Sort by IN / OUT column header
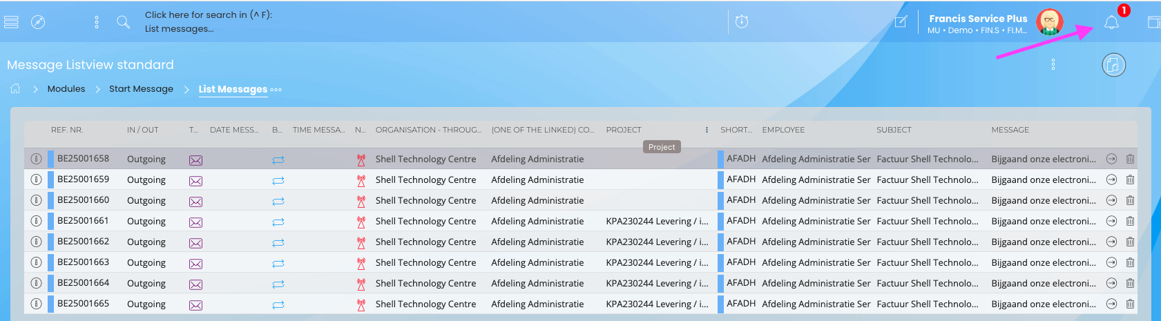This screenshot has width=1161, height=321. pyautogui.click(x=143, y=130)
